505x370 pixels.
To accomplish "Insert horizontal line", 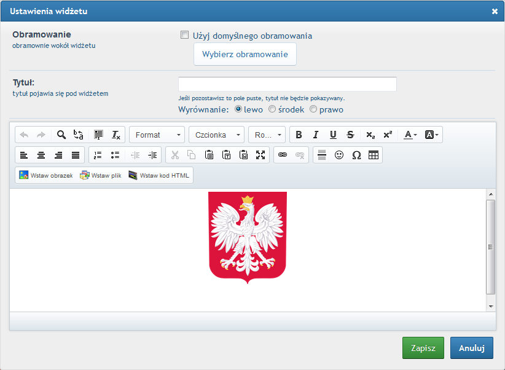I will point(322,155).
